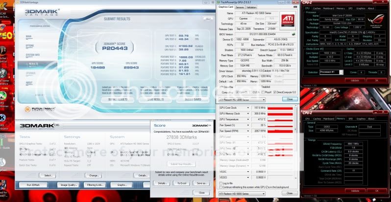The image size is (391, 202).
Task: Close the 3DMark06 Score dialog
Action: coord(201,193)
